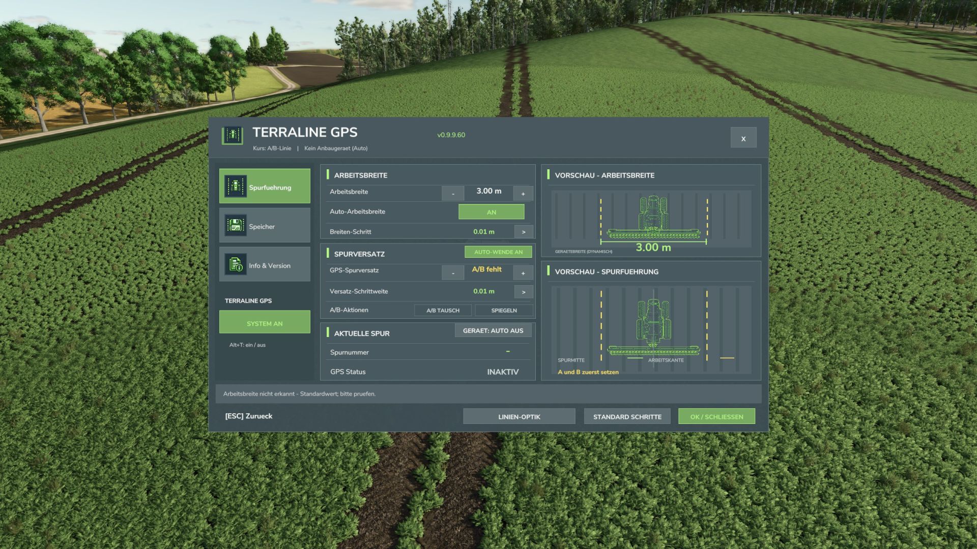
Task: Click the tractor icon on Spurfuehrung tab
Action: (x=235, y=187)
